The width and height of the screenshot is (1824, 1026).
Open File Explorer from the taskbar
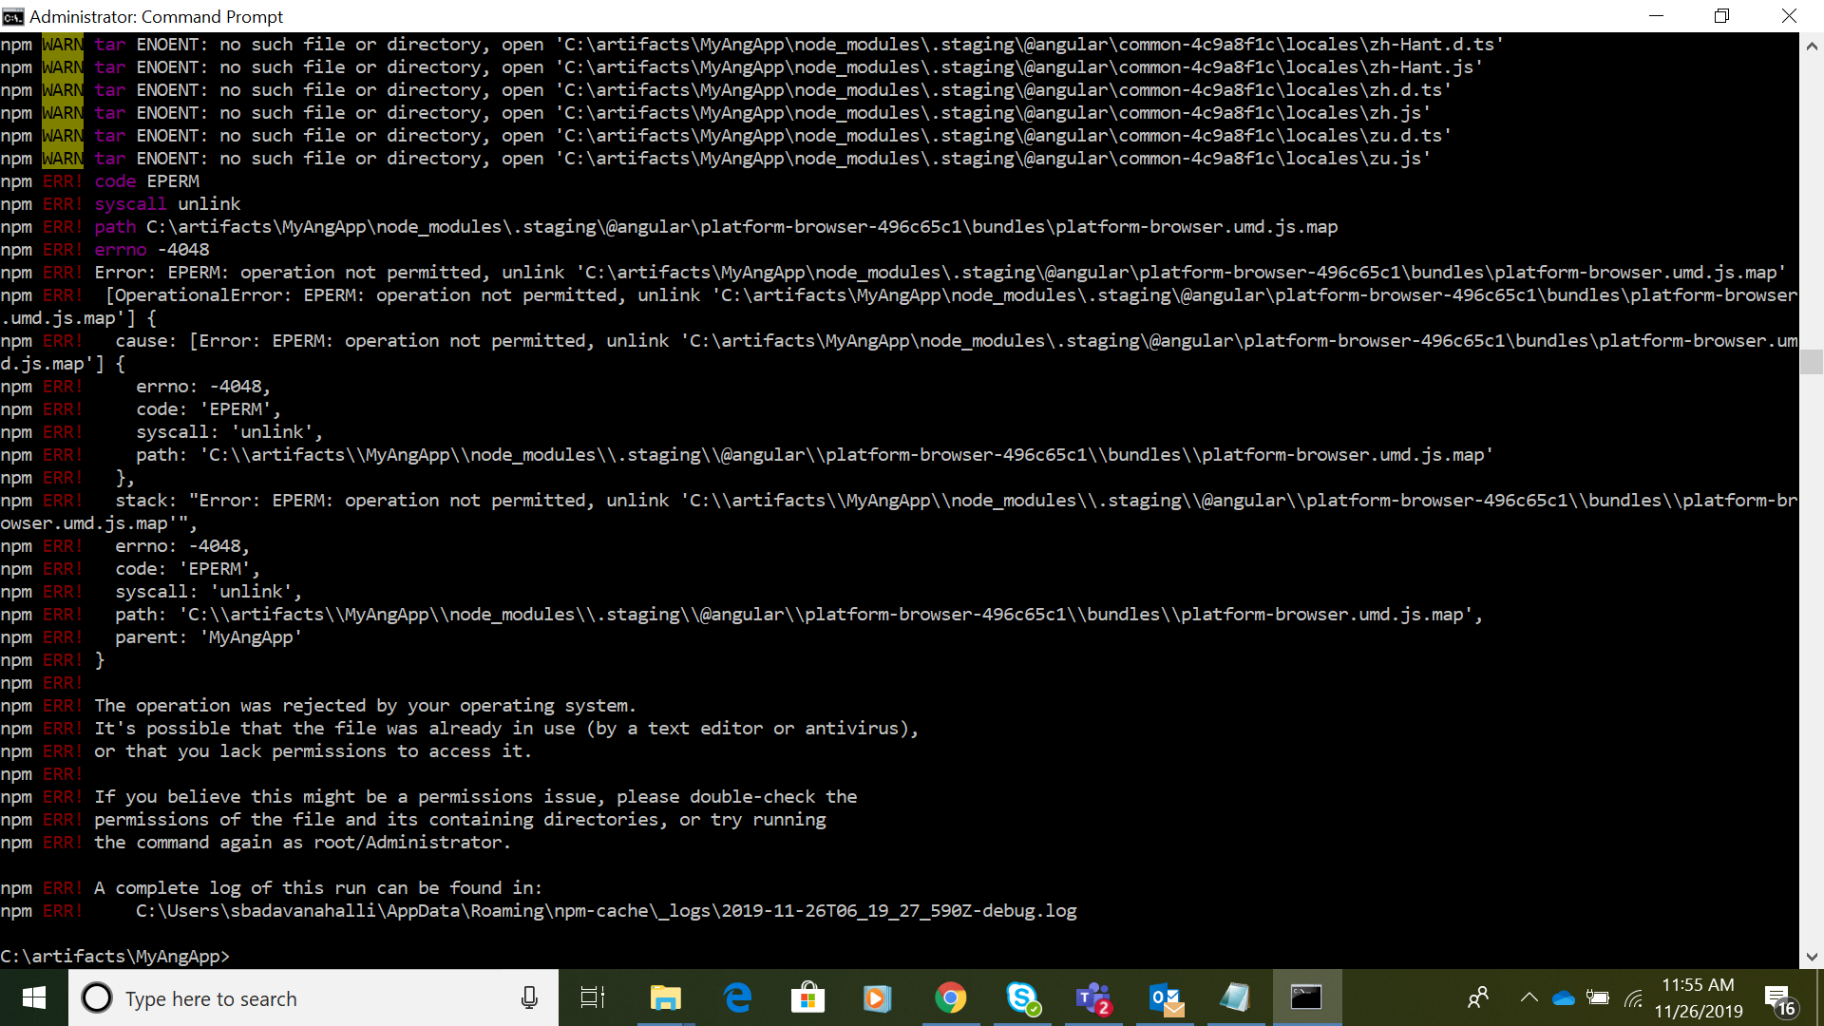click(x=665, y=998)
